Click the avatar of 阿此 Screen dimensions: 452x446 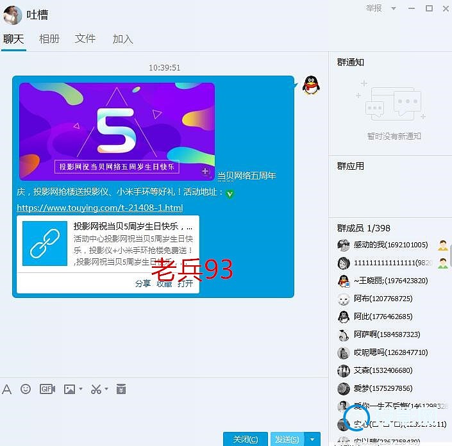coord(344,317)
